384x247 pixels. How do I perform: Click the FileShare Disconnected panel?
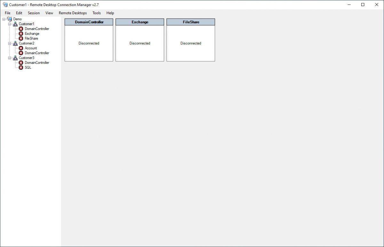[x=191, y=43]
